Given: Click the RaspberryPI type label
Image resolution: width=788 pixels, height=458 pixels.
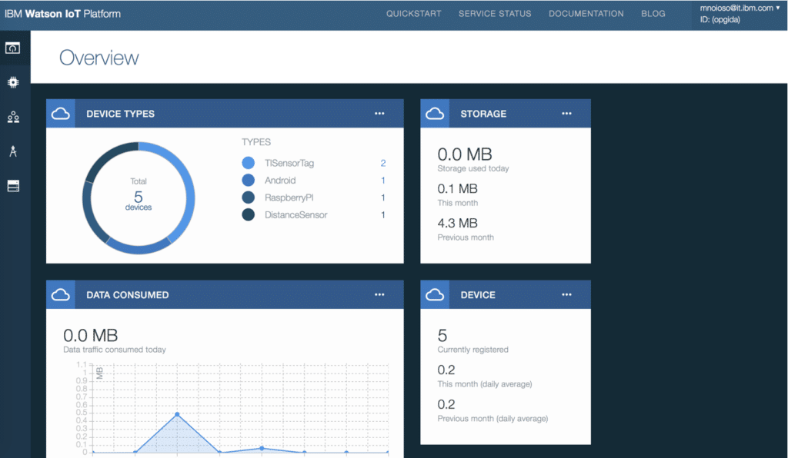Looking at the screenshot, I should tap(289, 197).
